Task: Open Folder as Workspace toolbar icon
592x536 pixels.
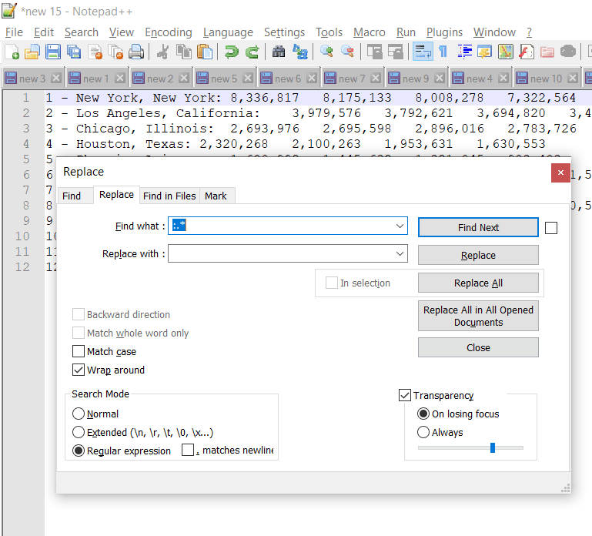Action: [547, 52]
